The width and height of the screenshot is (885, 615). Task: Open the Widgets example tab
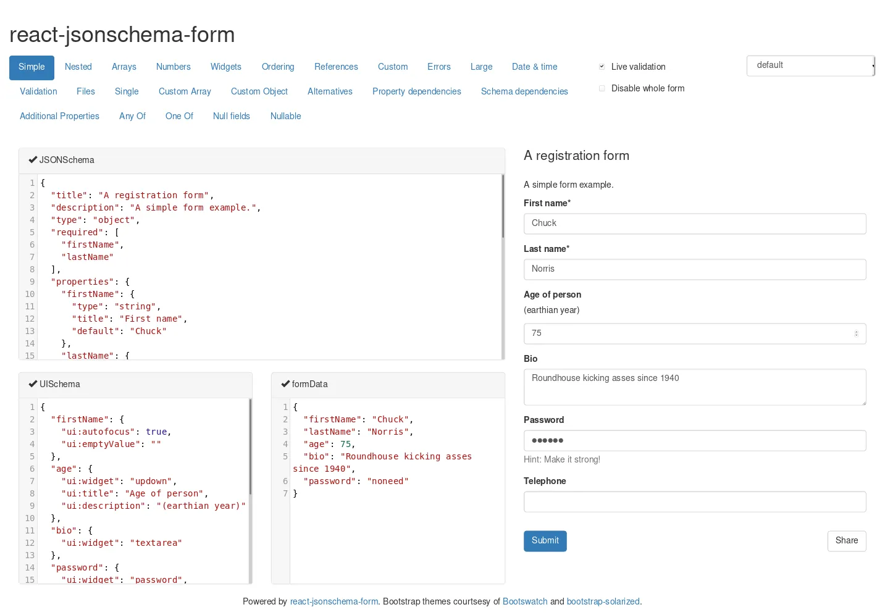coord(225,67)
